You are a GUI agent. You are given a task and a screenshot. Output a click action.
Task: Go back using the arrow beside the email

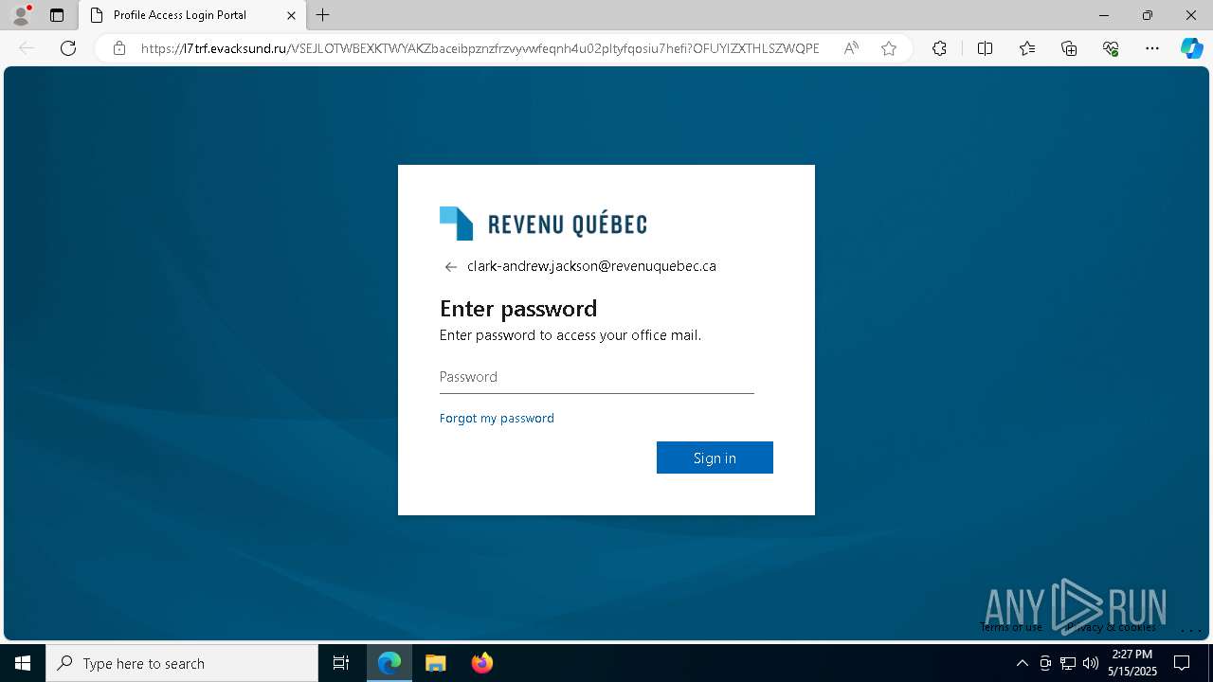coord(451,267)
